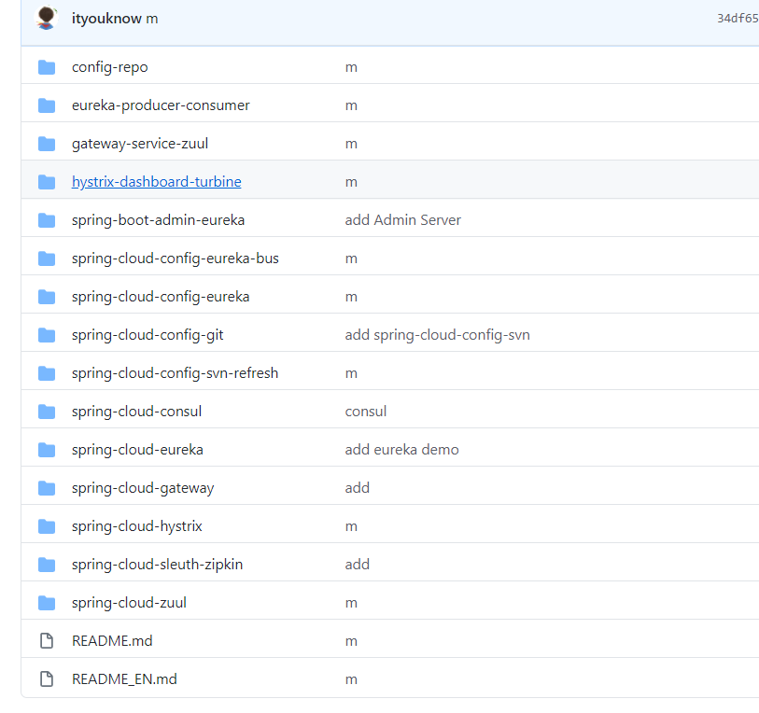Click the ityouknow user avatar
The height and width of the screenshot is (713, 759).
click(47, 19)
